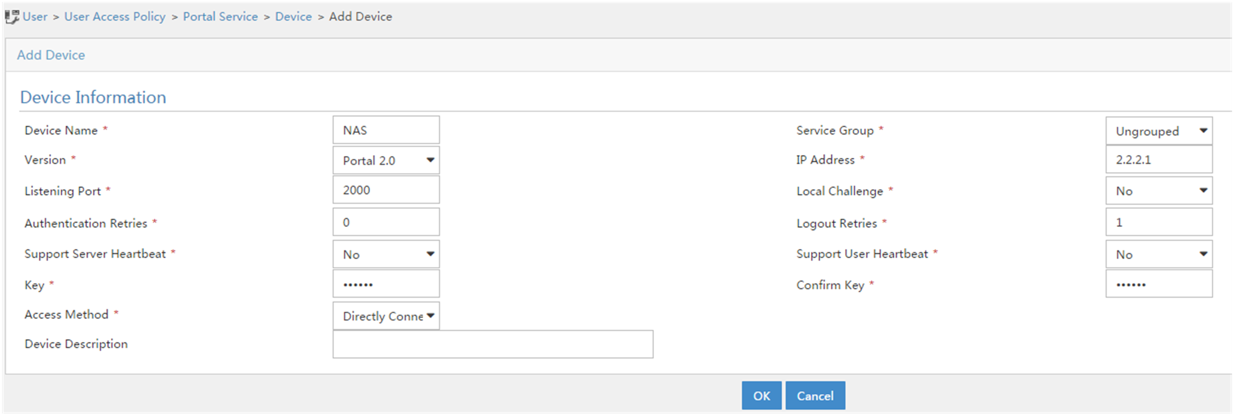Click the Authentication Retries label
The width and height of the screenshot is (1235, 417).
coord(86,223)
